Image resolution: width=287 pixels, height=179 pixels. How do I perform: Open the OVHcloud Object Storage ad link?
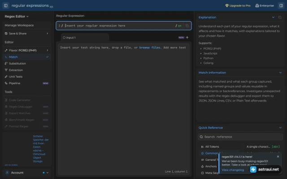tap(41, 149)
